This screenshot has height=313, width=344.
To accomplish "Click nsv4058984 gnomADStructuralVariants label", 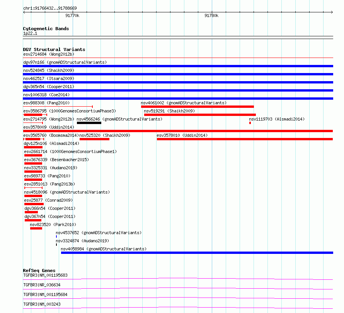I will 104,249.
